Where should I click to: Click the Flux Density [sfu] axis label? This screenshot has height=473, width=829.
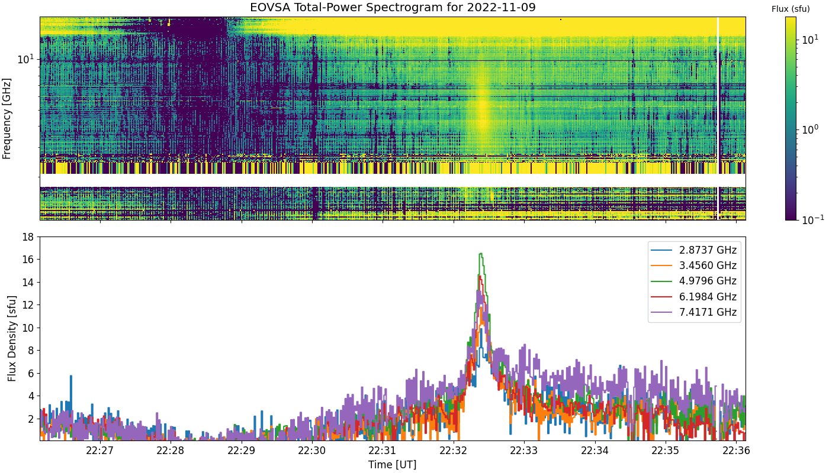point(11,338)
